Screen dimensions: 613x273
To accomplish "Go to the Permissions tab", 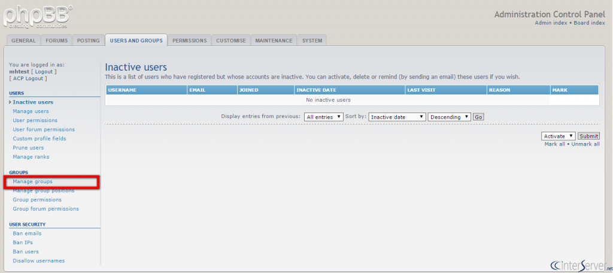I will 190,41.
